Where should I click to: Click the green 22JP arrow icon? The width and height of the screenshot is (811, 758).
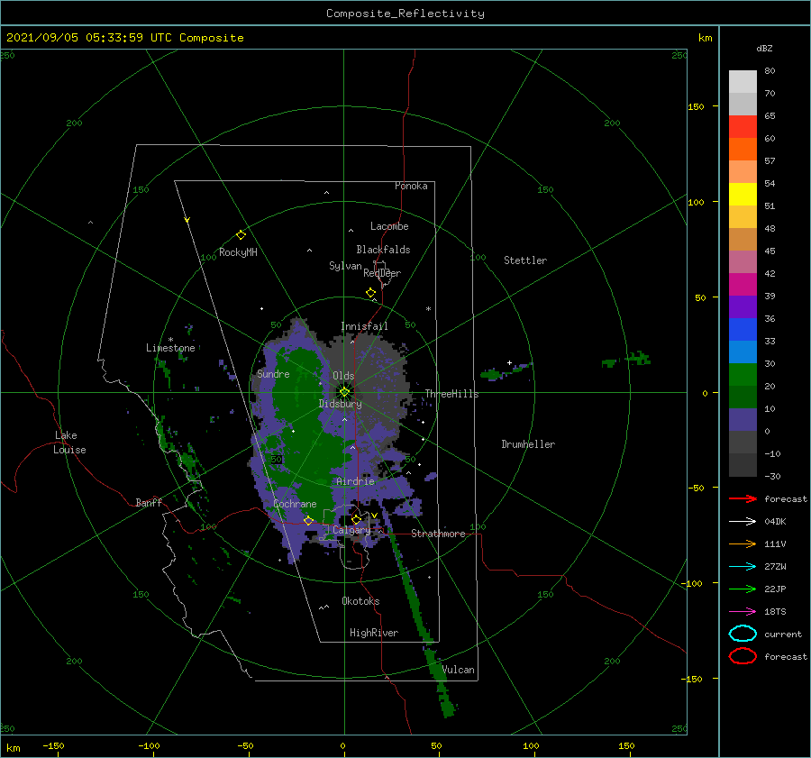[x=743, y=589]
